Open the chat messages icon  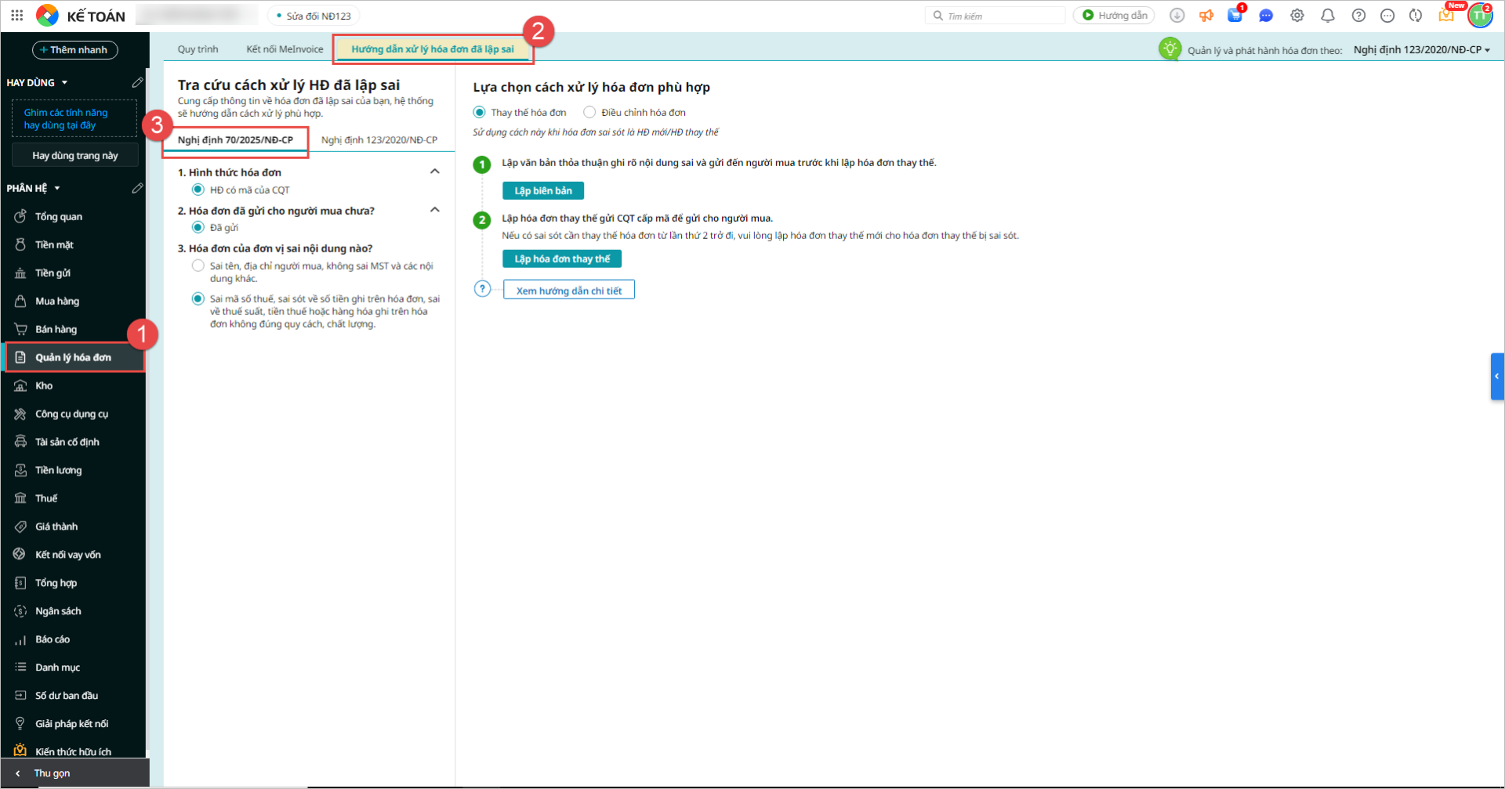(1265, 16)
